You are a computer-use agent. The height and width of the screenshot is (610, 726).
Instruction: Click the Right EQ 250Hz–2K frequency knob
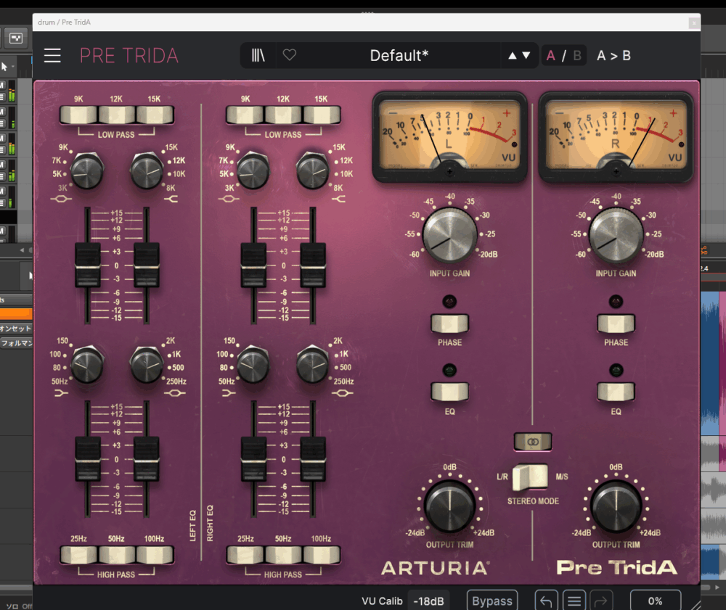[x=313, y=364]
